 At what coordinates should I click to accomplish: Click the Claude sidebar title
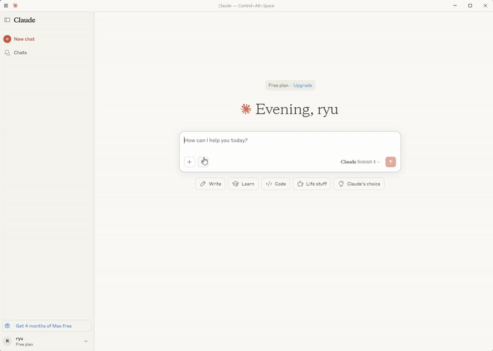[x=25, y=20]
